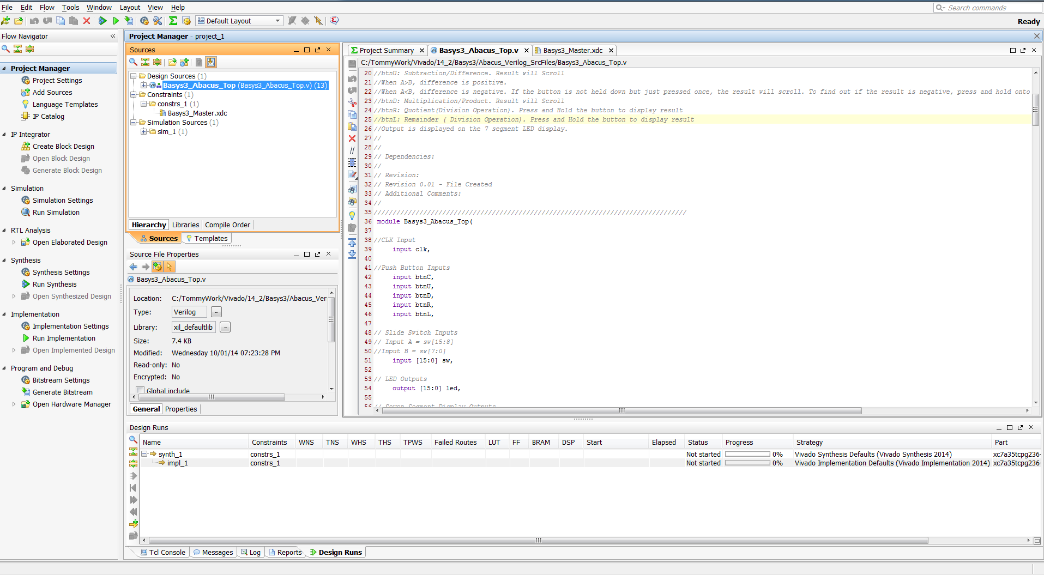The height and width of the screenshot is (575, 1044).
Task: Switch to the Tcl Console tab
Action: tap(163, 552)
